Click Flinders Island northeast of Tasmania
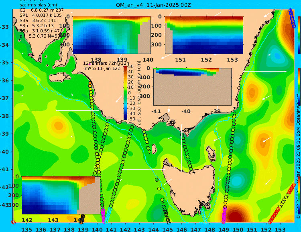This screenshot has width=301, height=232. [212, 153]
